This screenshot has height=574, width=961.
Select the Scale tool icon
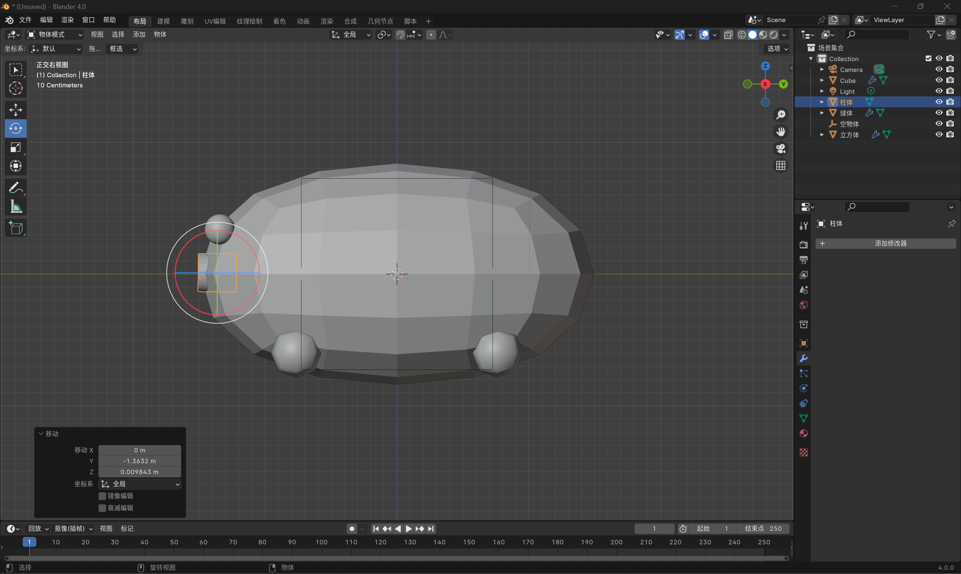(x=15, y=147)
